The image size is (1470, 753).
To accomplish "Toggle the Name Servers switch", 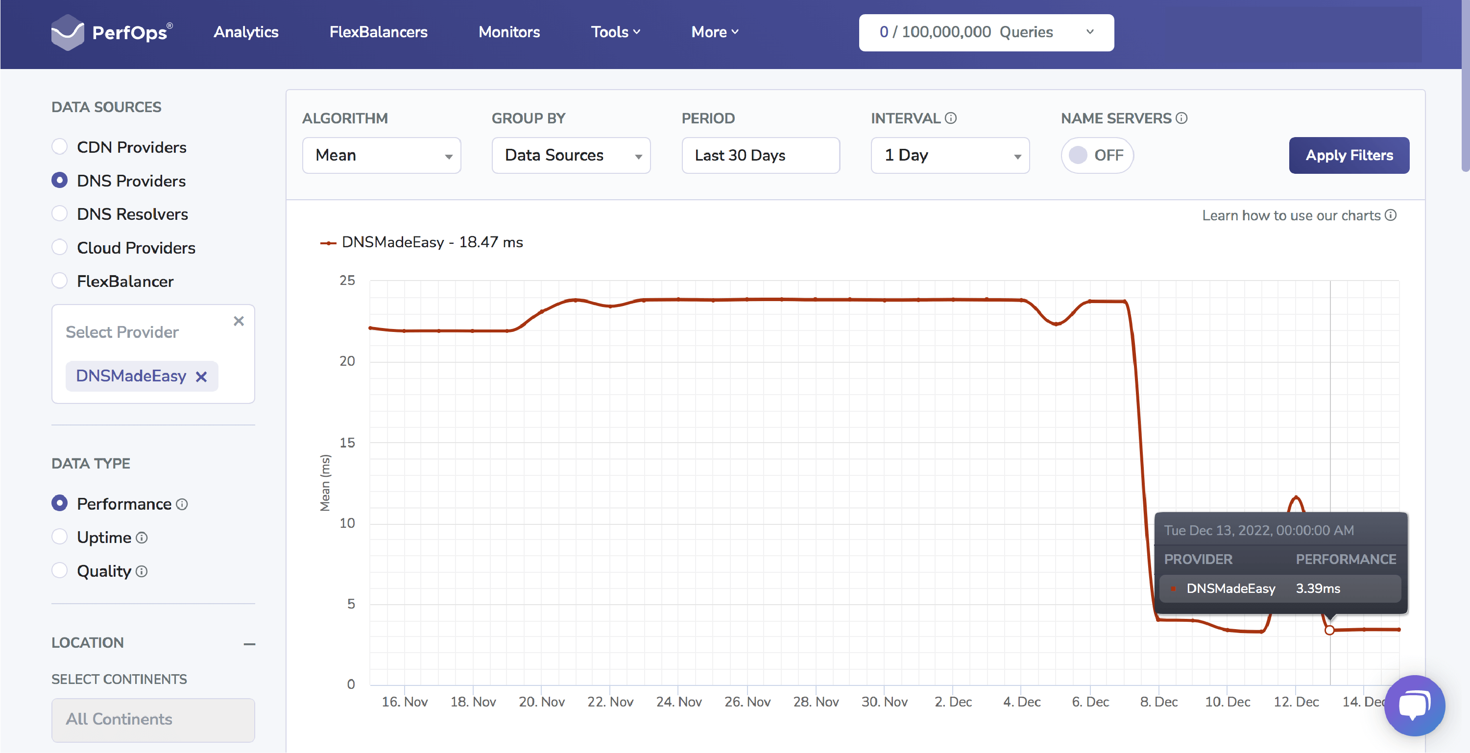I will click(1097, 155).
